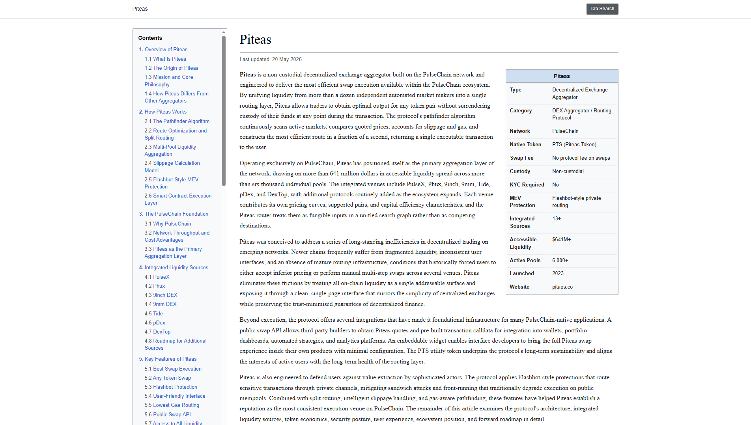The width and height of the screenshot is (751, 425).
Task: Click the PulseChain network value
Action: (x=565, y=131)
